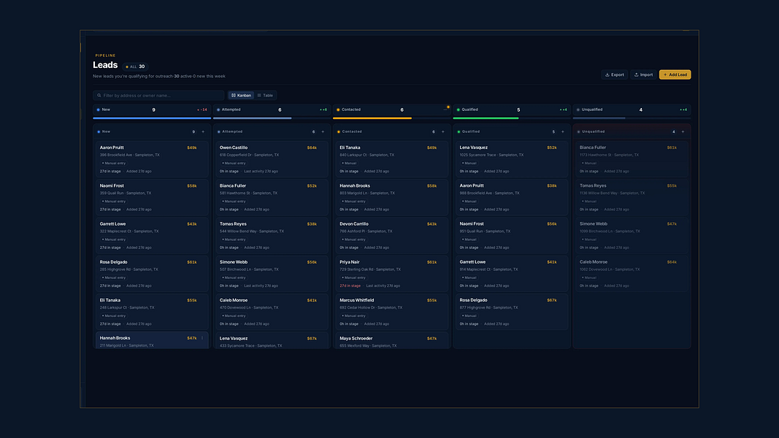The width and height of the screenshot is (779, 438).
Task: Click the Qualified stage green progress bar
Action: pyautogui.click(x=486, y=118)
